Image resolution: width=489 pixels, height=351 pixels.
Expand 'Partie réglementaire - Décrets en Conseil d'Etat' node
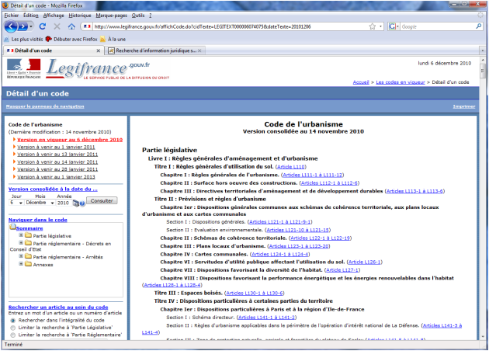[21, 243]
